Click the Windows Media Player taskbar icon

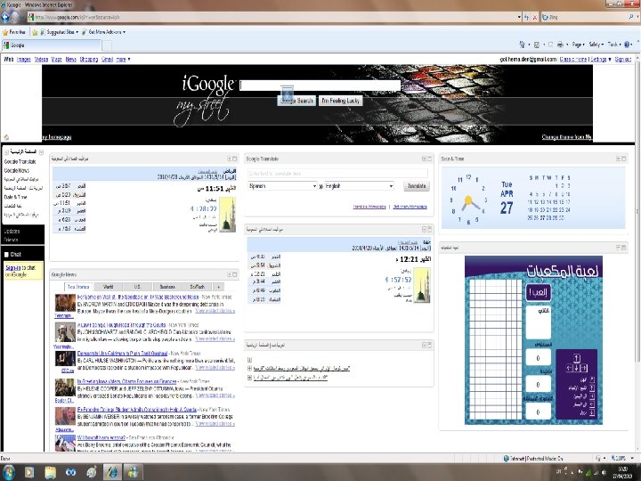pos(29,472)
